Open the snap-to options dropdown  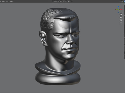pos(66,1)
